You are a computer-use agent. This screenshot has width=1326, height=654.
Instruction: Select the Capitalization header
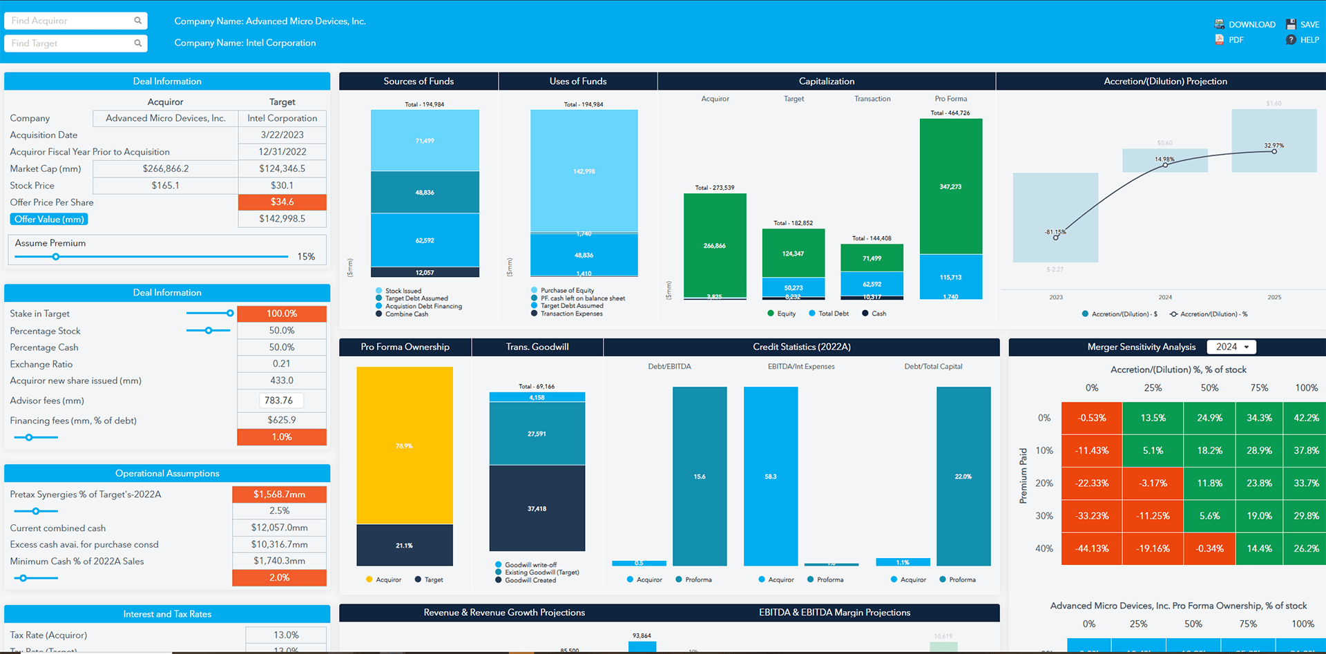pos(827,81)
